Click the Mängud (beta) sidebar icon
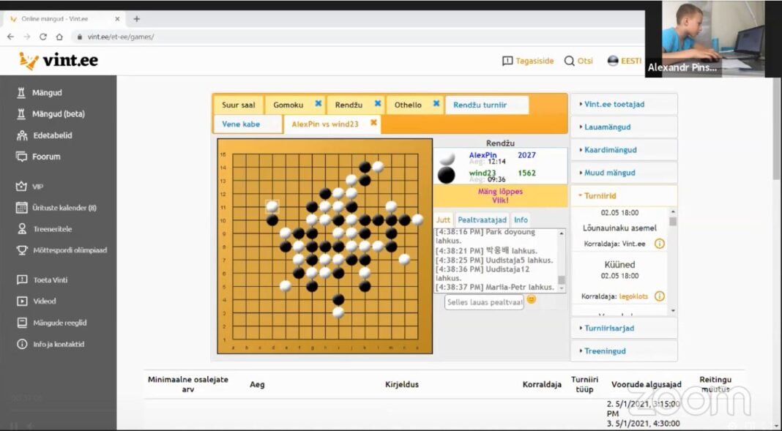The height and width of the screenshot is (431, 782). pyautogui.click(x=21, y=113)
